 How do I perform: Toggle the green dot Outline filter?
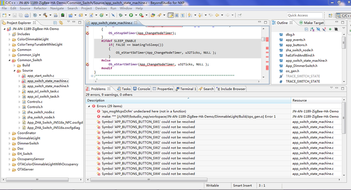330,29
